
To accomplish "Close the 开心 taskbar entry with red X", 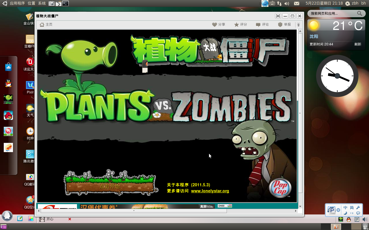I will (69, 219).
